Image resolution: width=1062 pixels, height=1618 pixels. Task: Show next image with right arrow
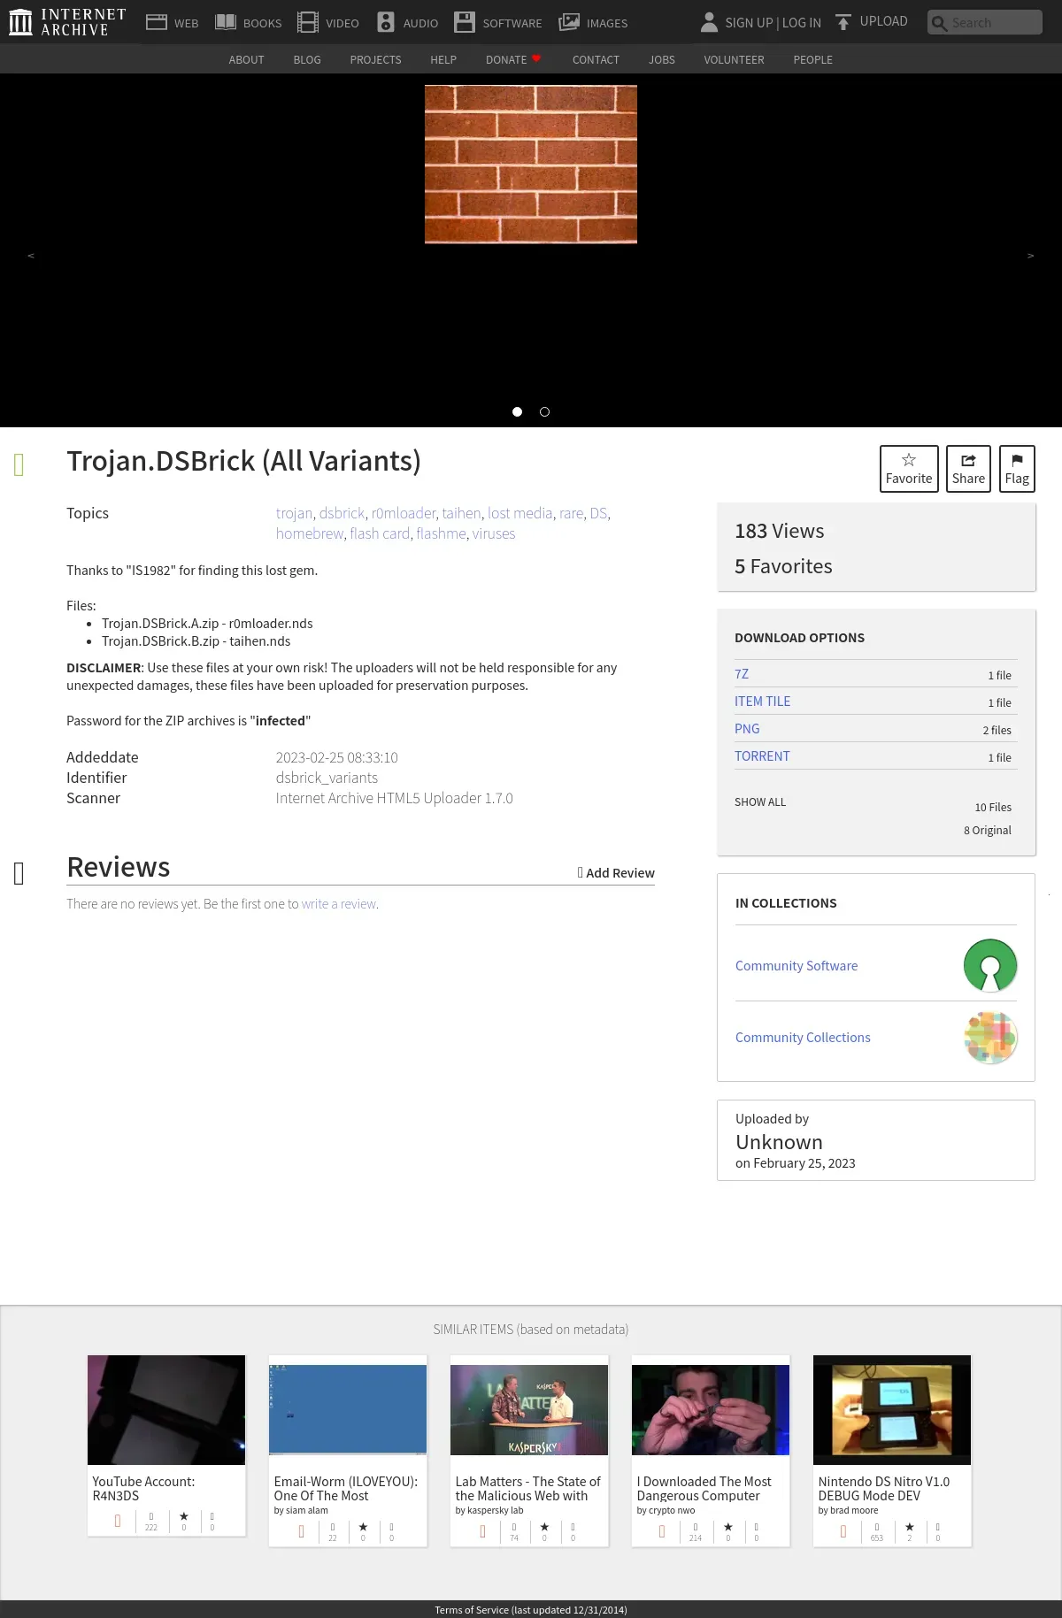pos(1030,256)
